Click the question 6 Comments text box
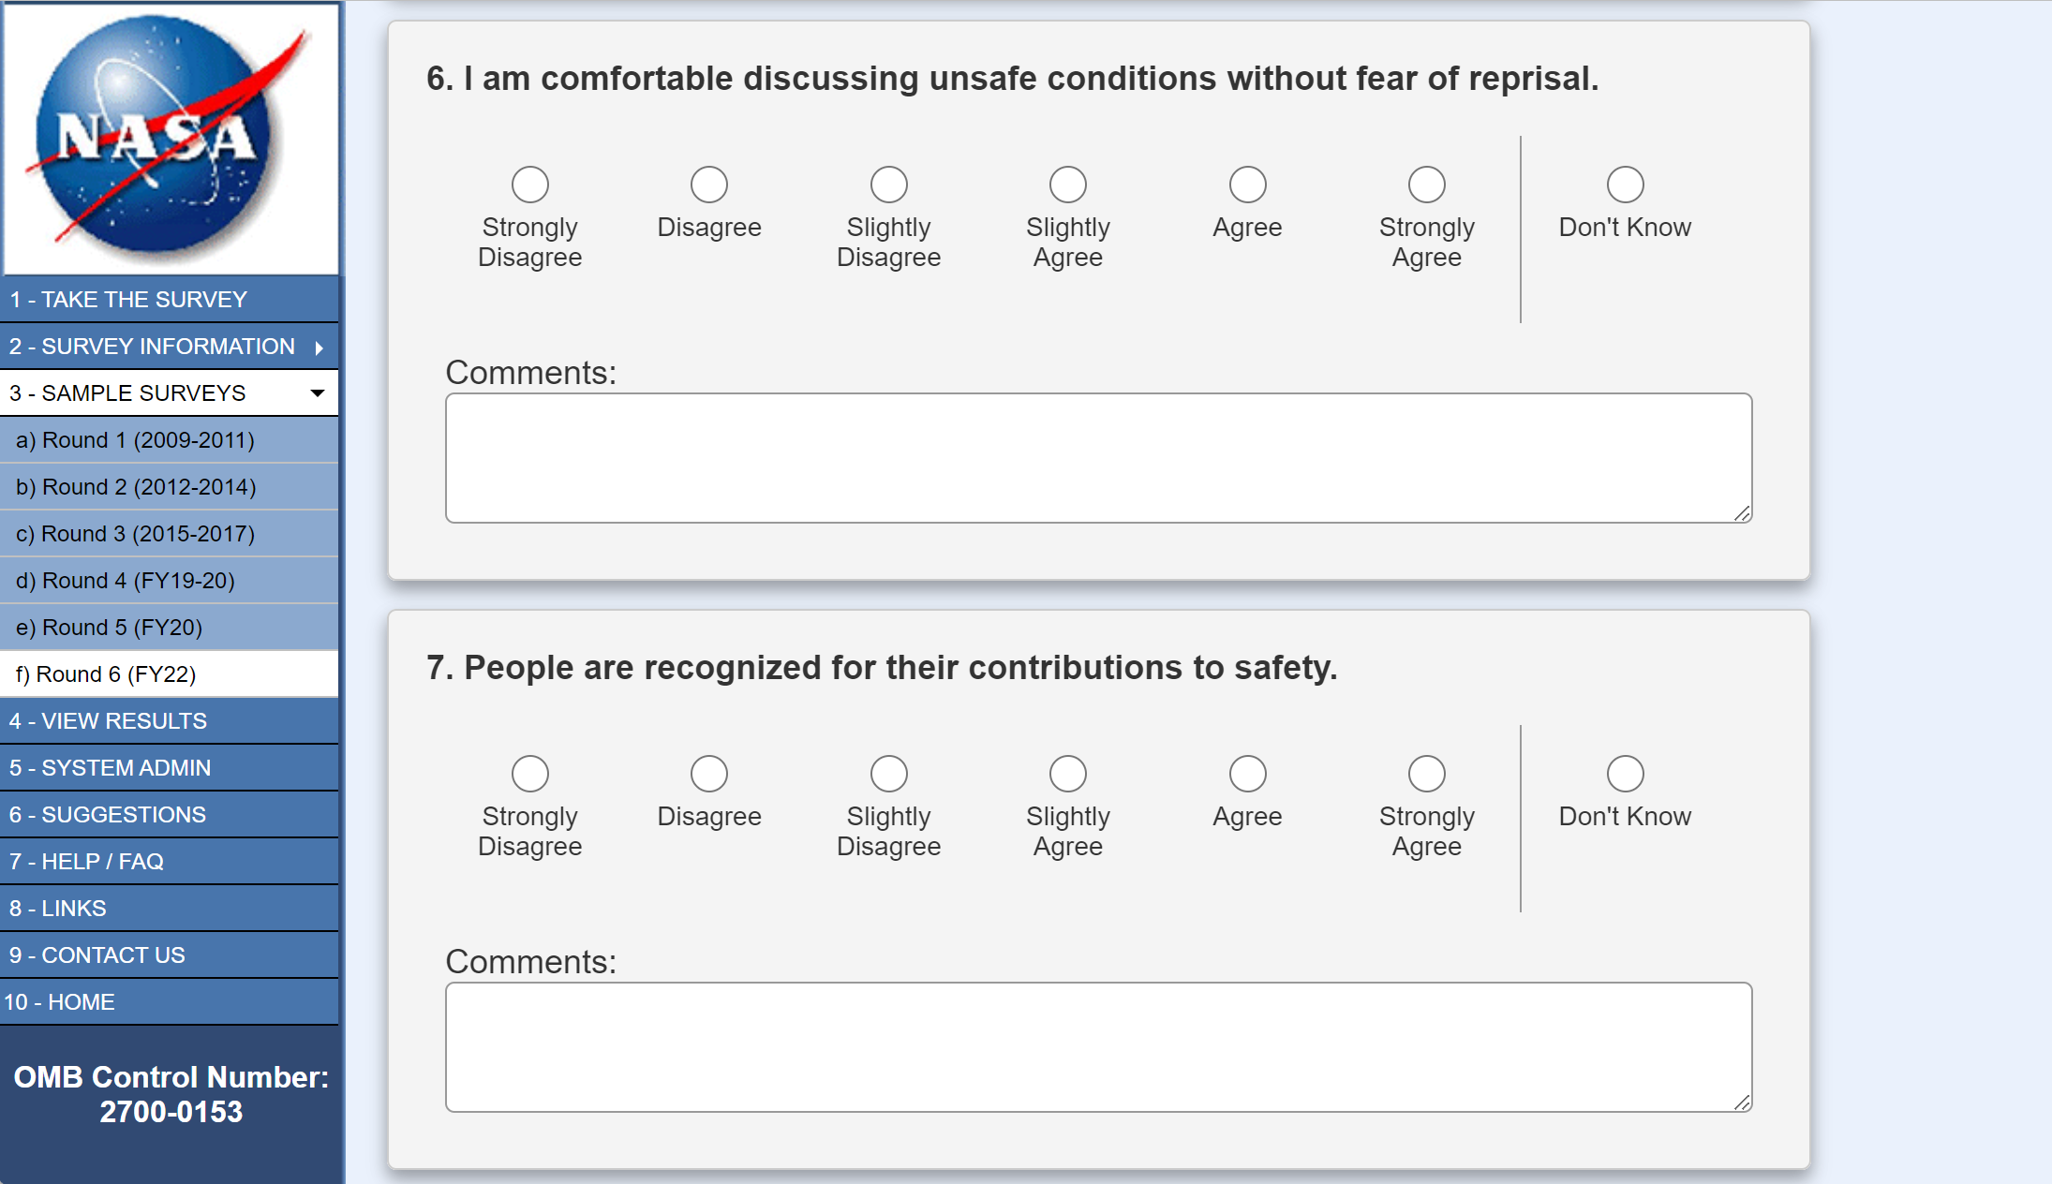The image size is (2052, 1184). [x=1098, y=458]
